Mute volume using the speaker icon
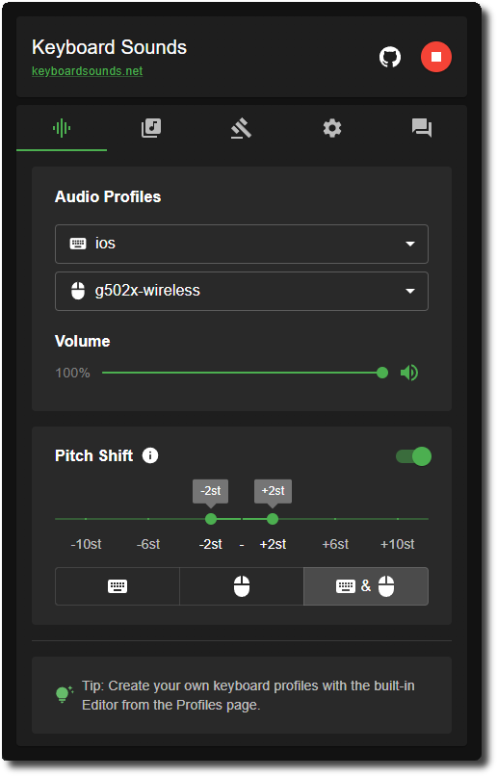The image size is (497, 776). coord(409,373)
